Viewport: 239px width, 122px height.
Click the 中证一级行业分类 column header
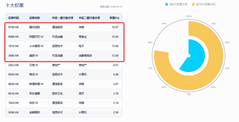click(x=63, y=18)
